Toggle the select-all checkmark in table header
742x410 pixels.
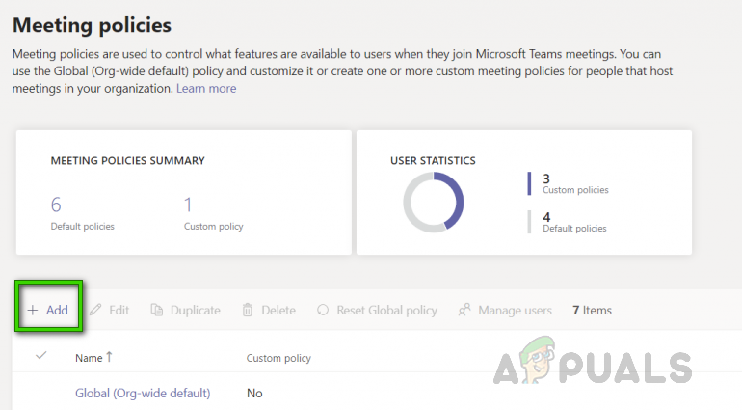pos(40,356)
